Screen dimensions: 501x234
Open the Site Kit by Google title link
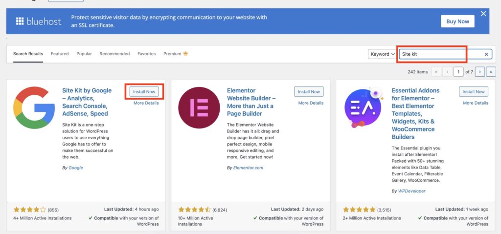tap(87, 102)
